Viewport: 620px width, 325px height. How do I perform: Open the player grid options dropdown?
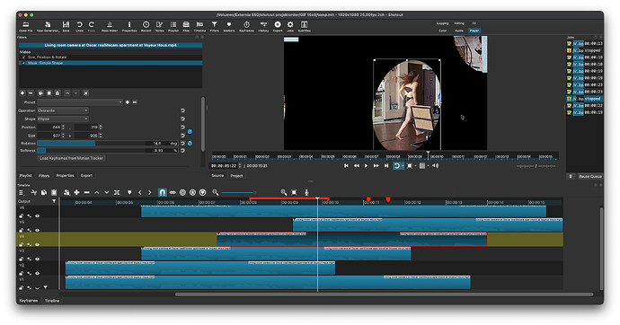pyautogui.click(x=428, y=166)
